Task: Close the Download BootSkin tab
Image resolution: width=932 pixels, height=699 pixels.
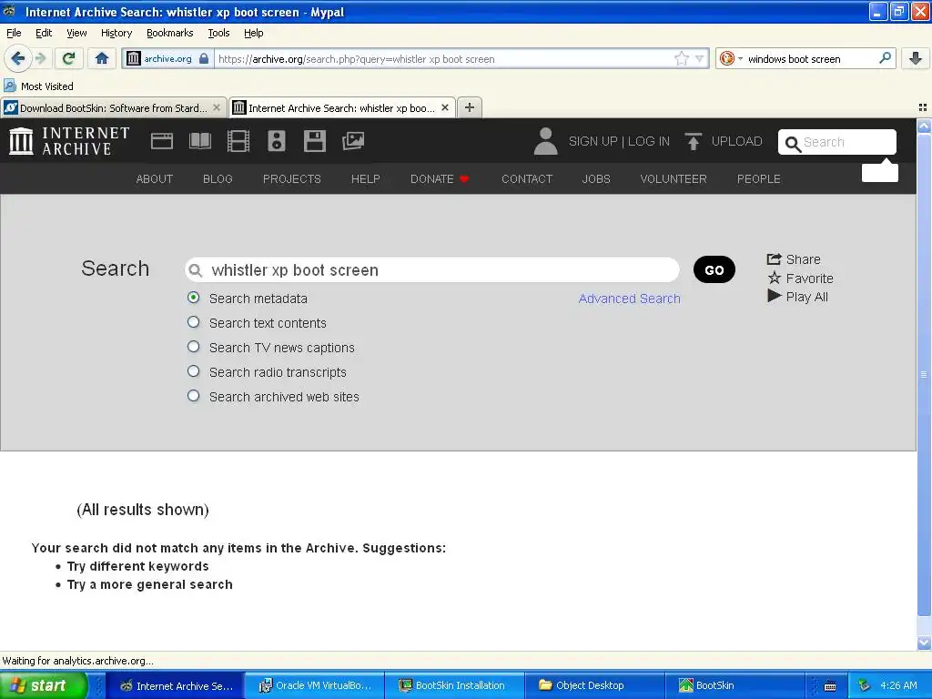Action: coord(217,107)
